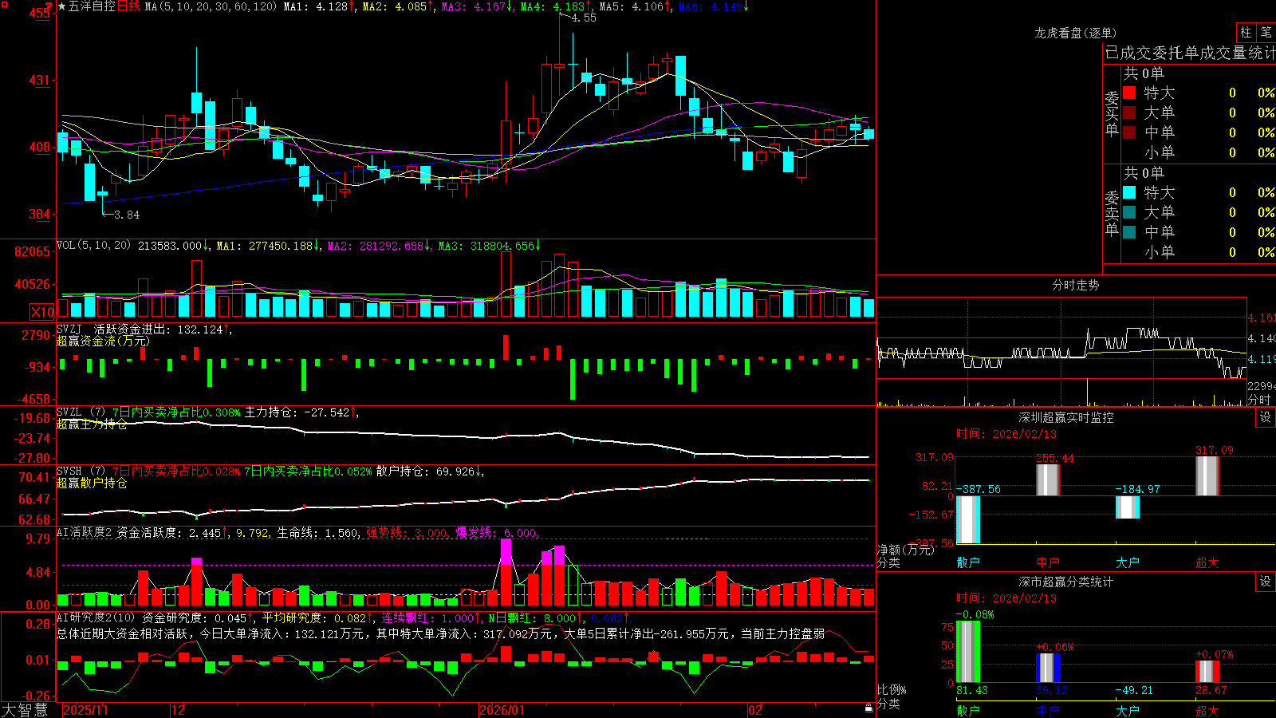Click the 02 month marker on timeline
The image size is (1276, 718).
755,710
